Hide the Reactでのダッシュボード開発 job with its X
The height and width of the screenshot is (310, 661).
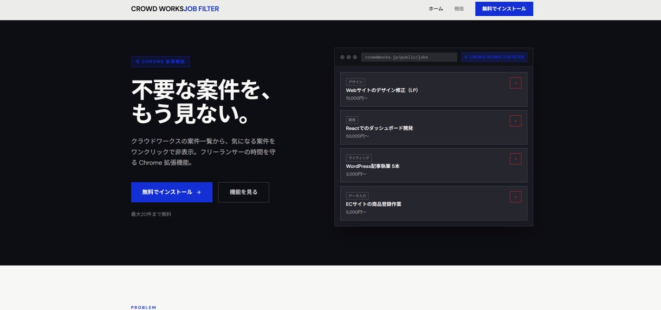[515, 121]
